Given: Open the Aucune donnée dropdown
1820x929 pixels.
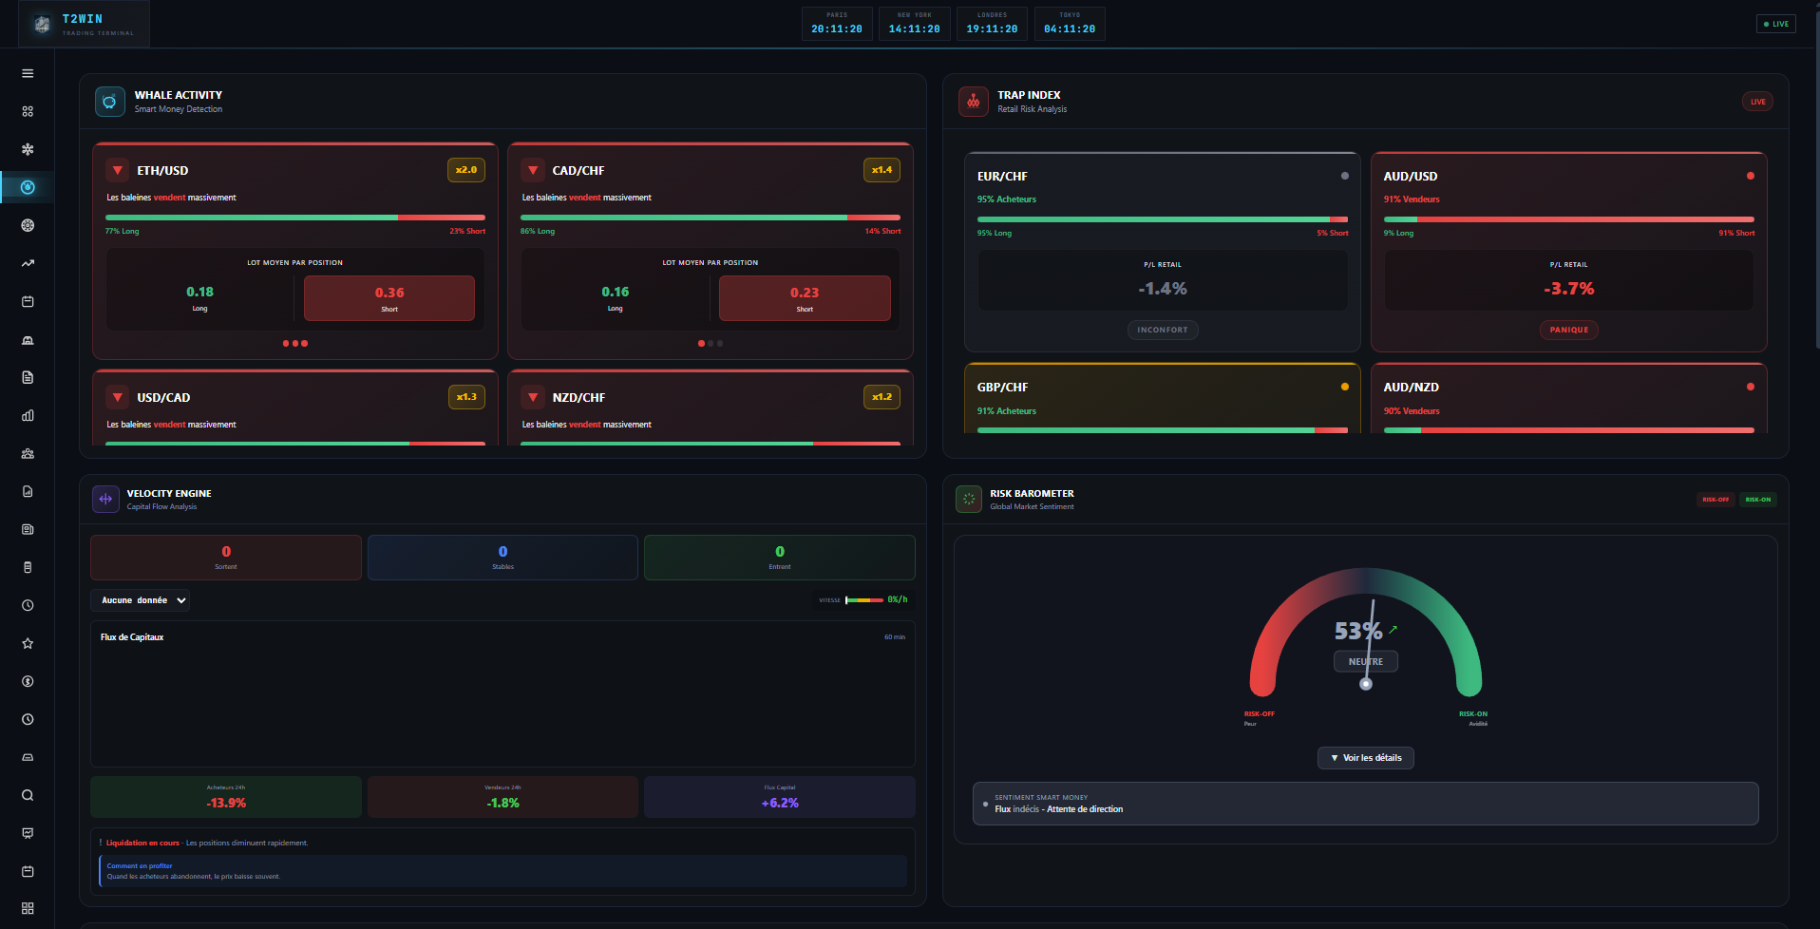Looking at the screenshot, I should [x=140, y=599].
